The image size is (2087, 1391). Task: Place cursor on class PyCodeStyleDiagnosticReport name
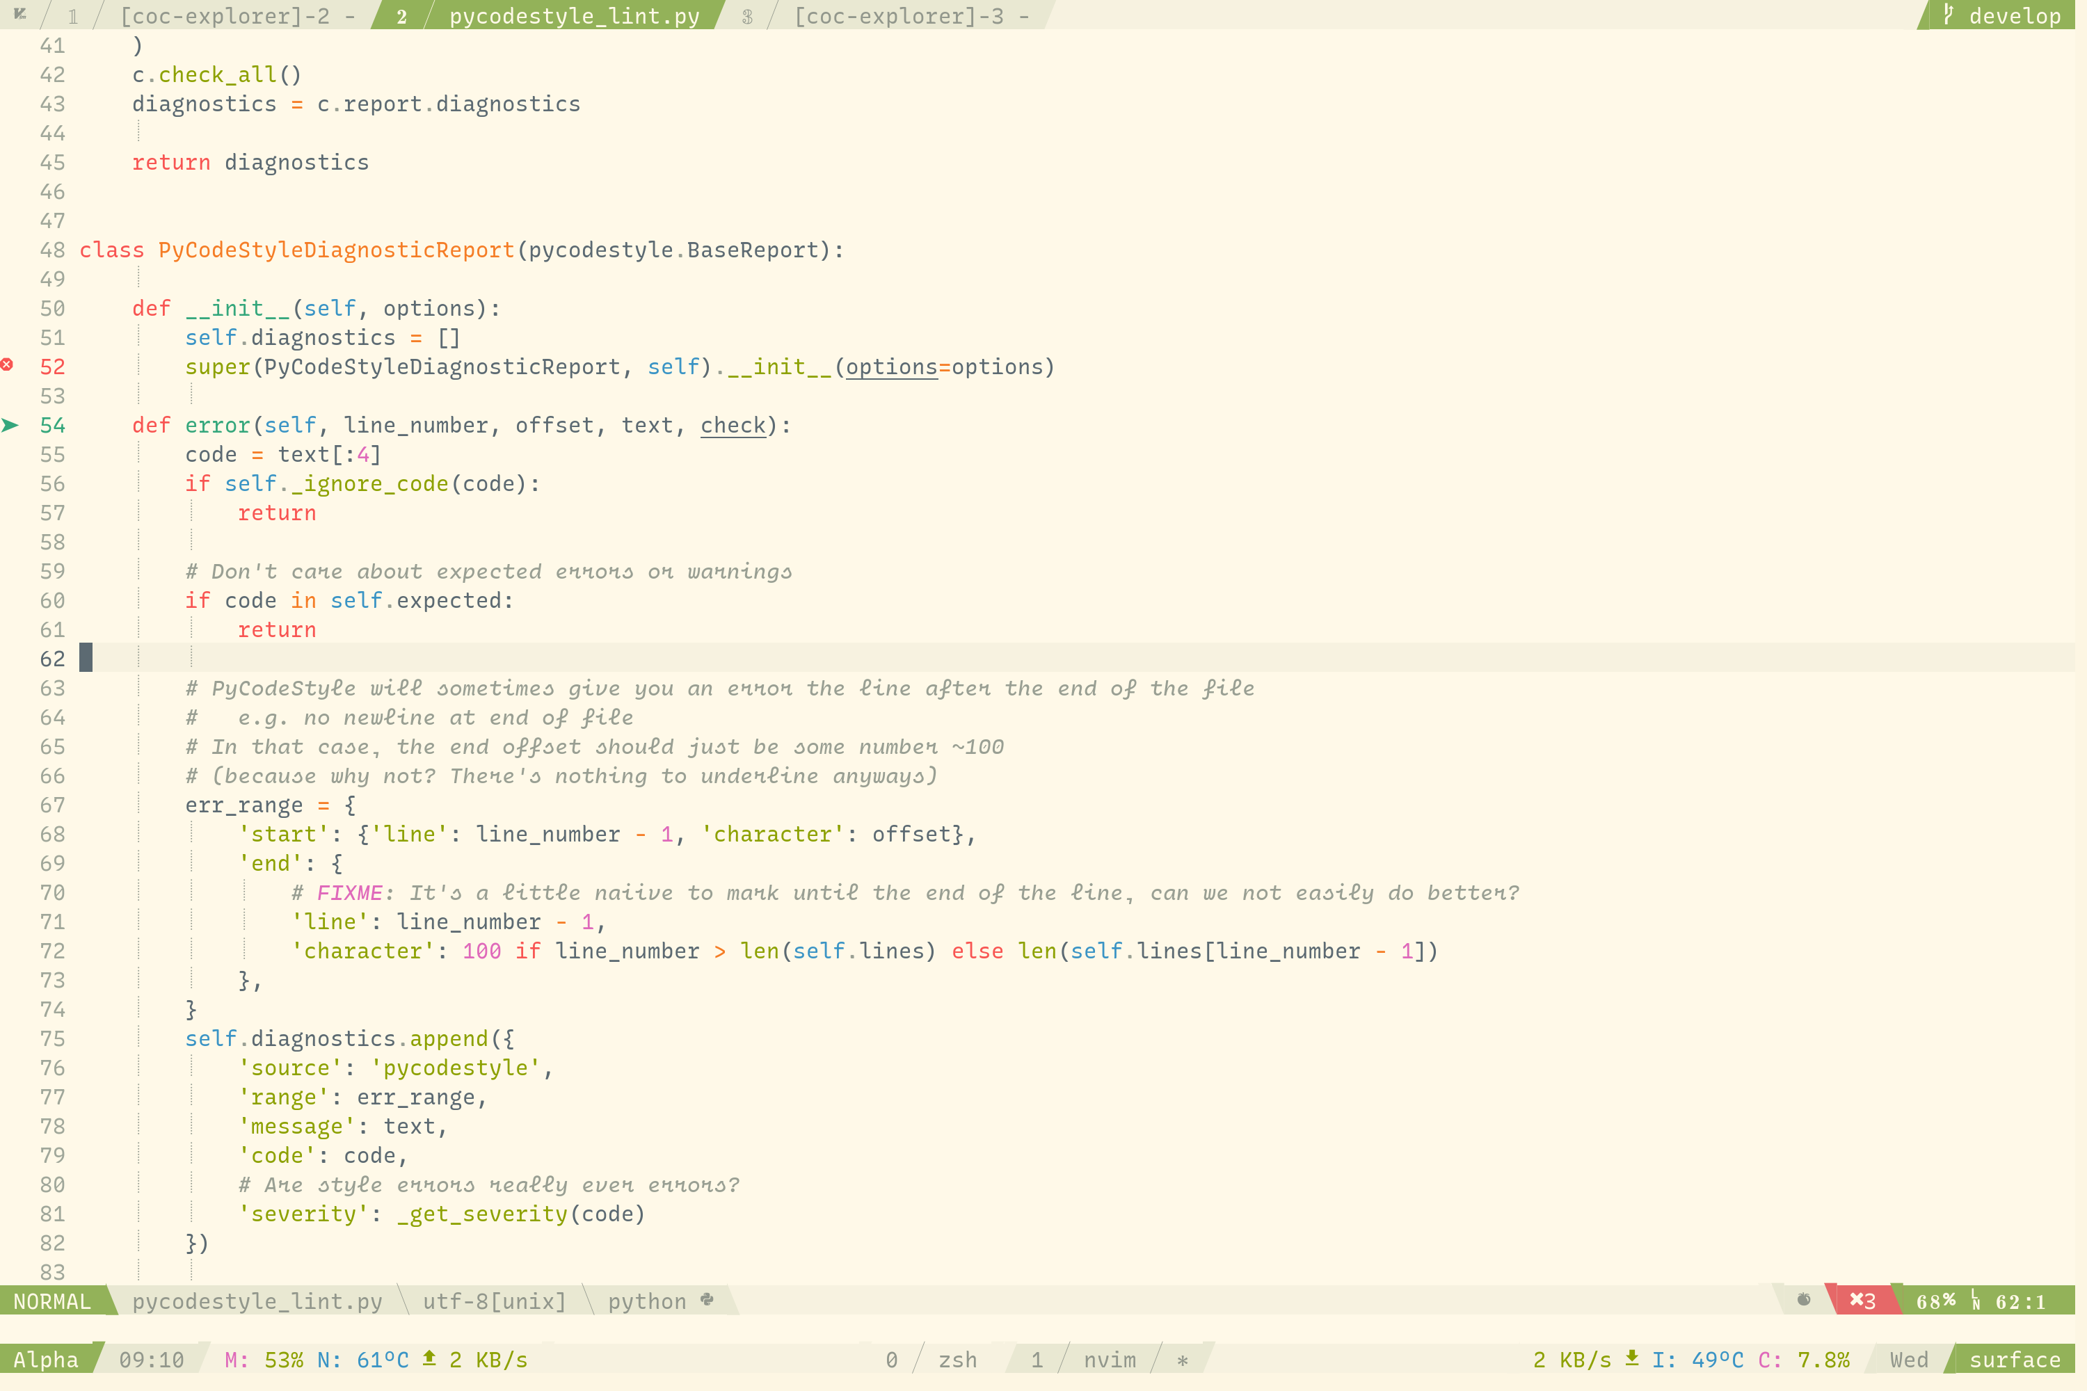point(336,250)
